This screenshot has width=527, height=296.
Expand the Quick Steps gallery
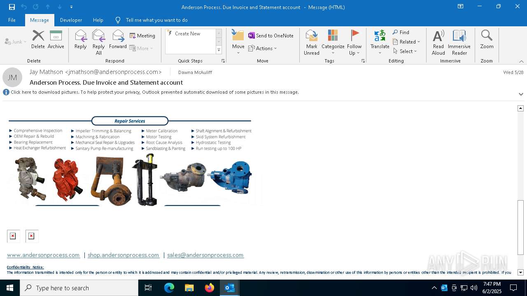click(x=219, y=50)
